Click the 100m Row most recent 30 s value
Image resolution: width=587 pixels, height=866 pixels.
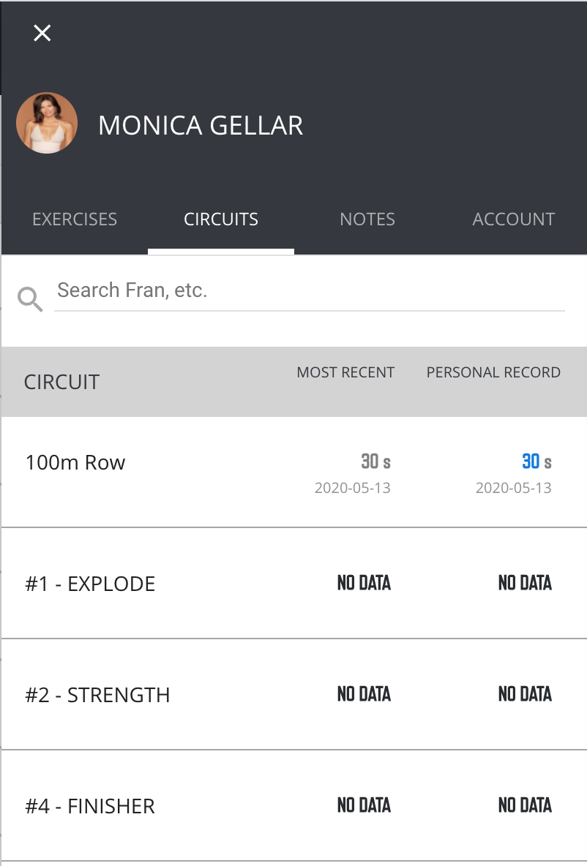[376, 462]
